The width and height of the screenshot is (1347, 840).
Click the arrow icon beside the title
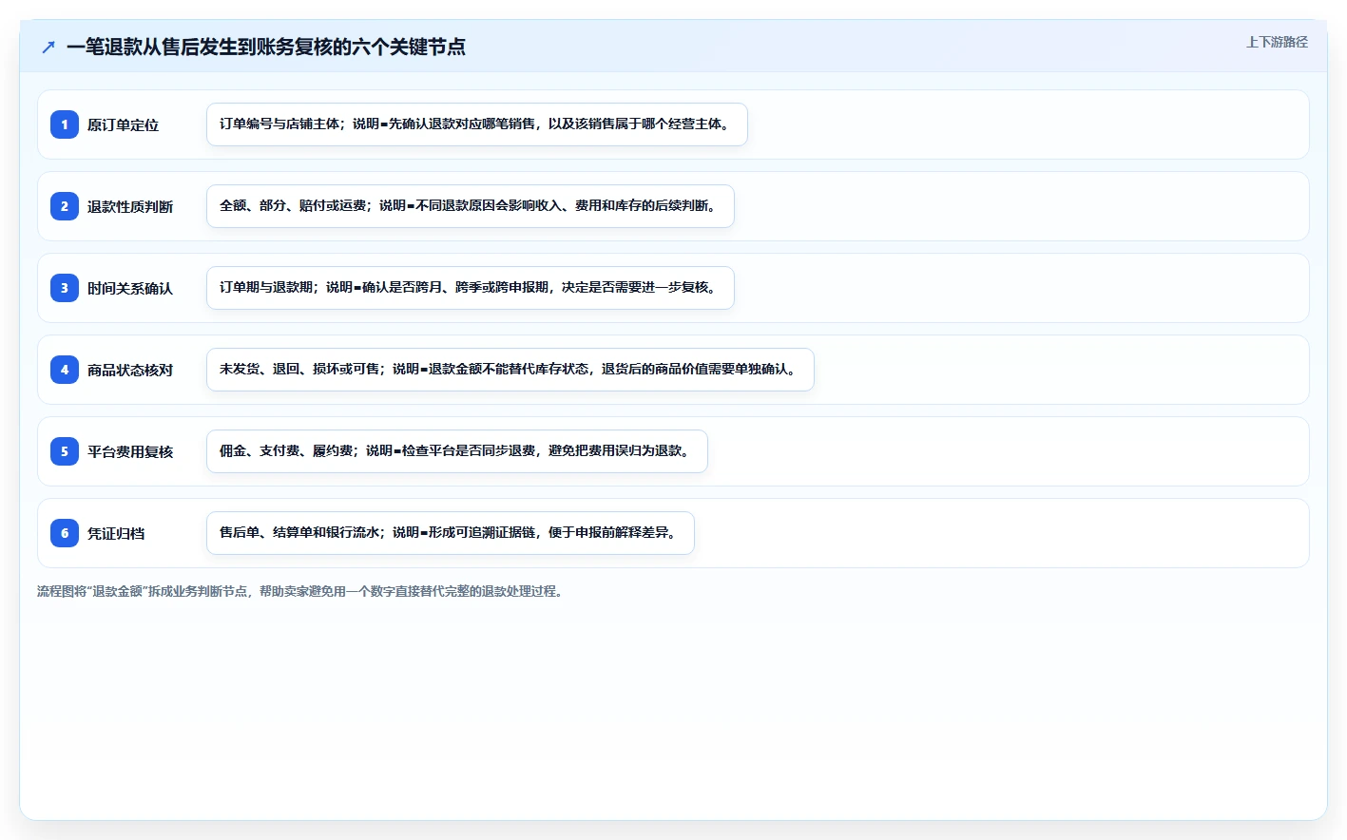(48, 47)
